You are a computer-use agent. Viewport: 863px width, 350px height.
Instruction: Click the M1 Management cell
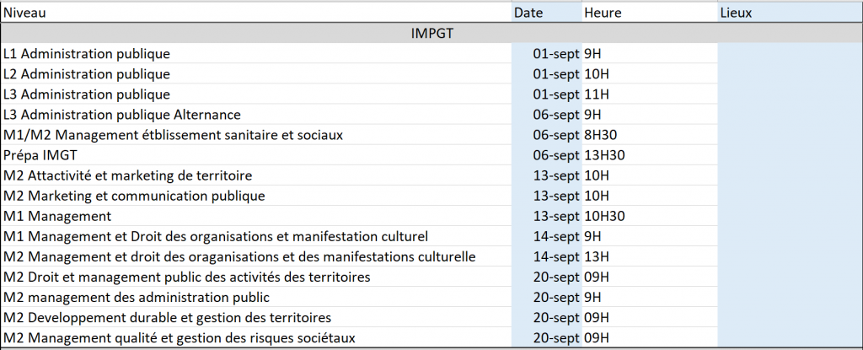point(256,216)
